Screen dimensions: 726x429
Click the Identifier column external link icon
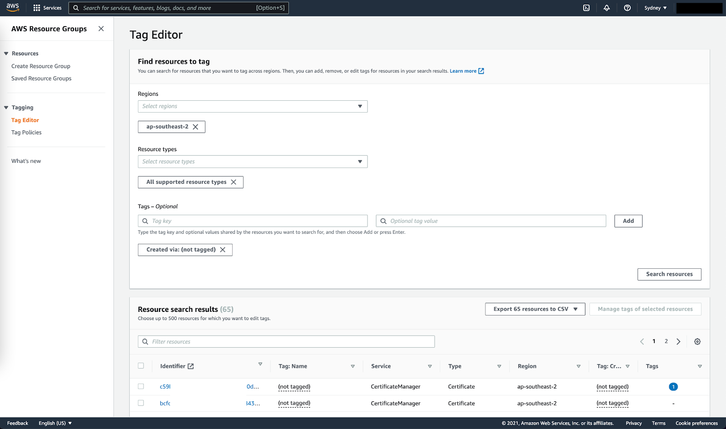tap(191, 365)
